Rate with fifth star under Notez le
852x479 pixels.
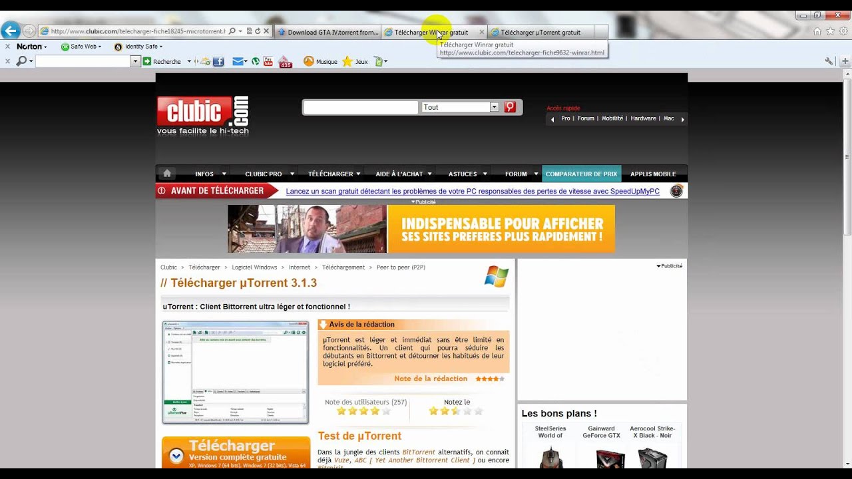[478, 411]
